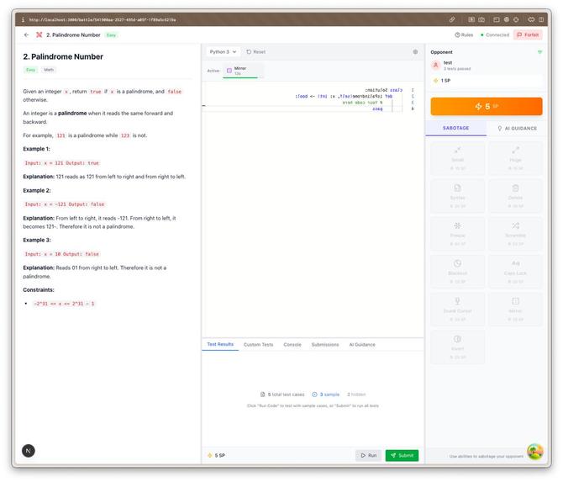Use the Invert sabotage ability

tap(457, 347)
